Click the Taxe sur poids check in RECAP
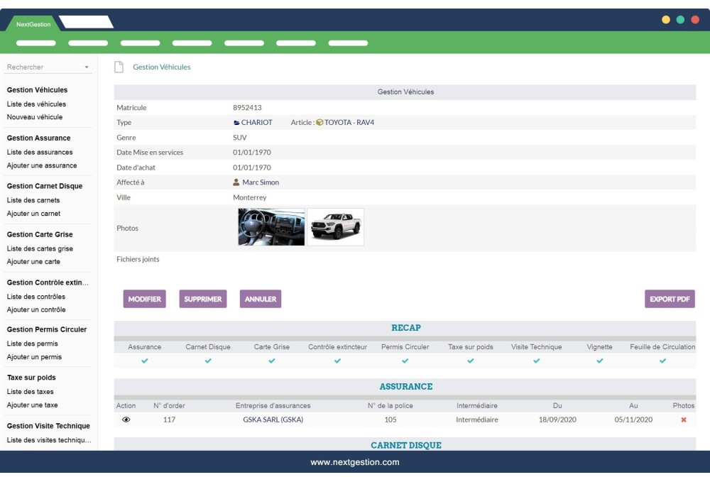Image resolution: width=710 pixels, height=482 pixels. tap(472, 361)
